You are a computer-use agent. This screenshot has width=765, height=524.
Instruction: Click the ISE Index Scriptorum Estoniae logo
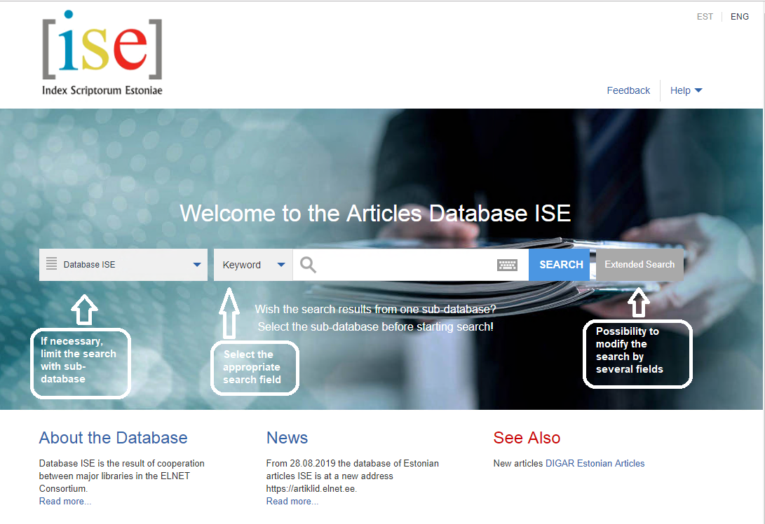(x=102, y=53)
